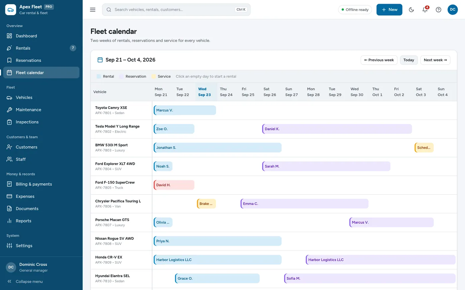Open Priya N. rental bar
The height and width of the screenshot is (290, 465).
click(x=218, y=241)
